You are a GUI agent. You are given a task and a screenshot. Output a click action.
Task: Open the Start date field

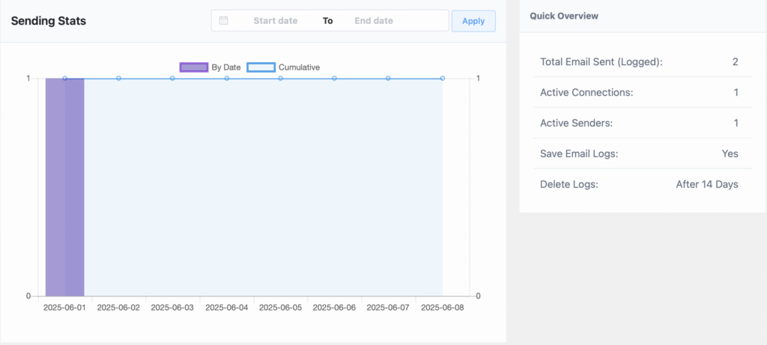click(x=276, y=21)
